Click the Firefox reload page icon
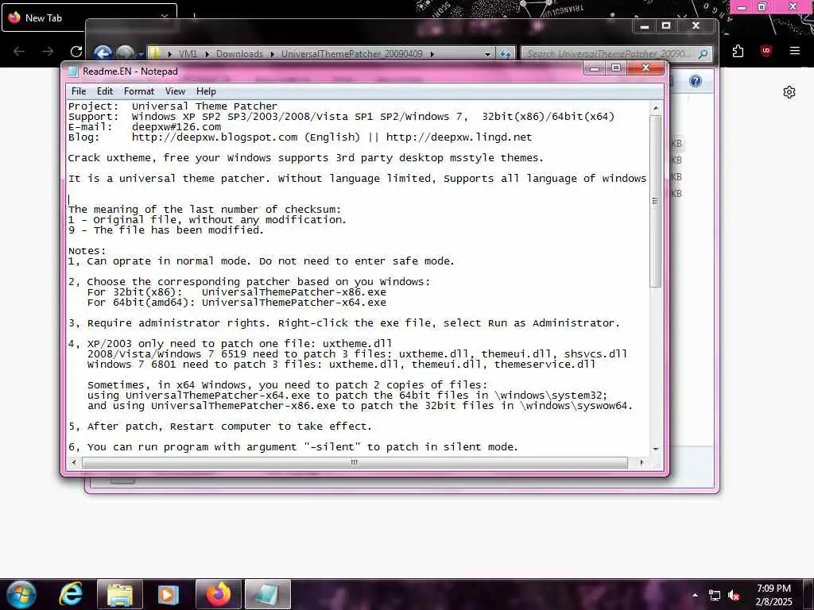Viewport: 814px width, 610px height. coord(76,52)
